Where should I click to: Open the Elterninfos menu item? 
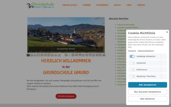coord(102,5)
